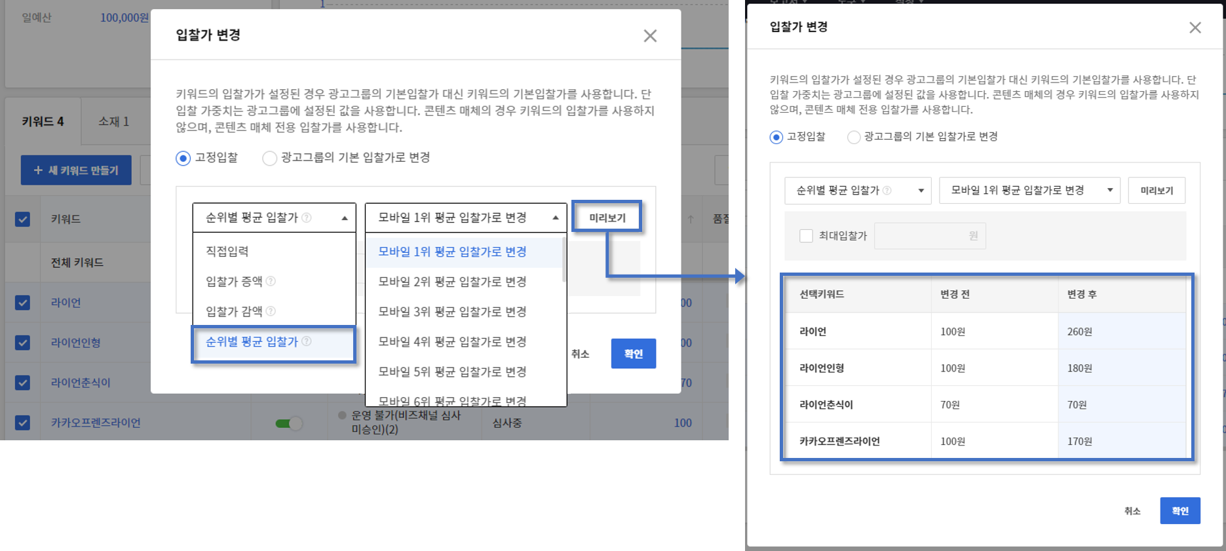
Task: Select 모바일 4위 평균 입찰가로 변경 option
Action: pyautogui.click(x=463, y=342)
